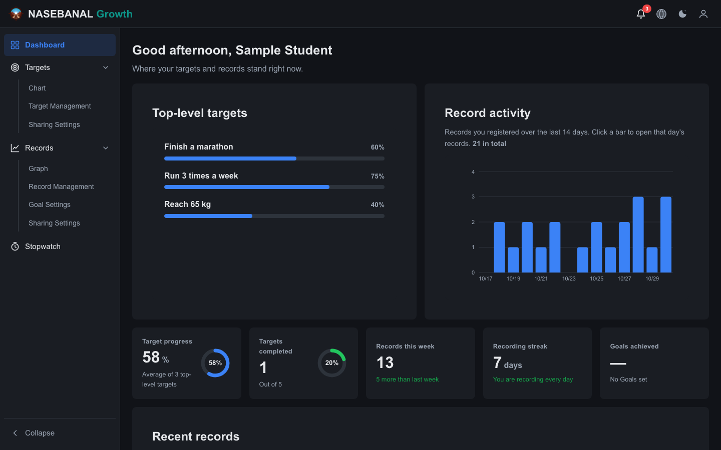
Task: Click the Collapse left-arrow icon
Action: point(15,433)
